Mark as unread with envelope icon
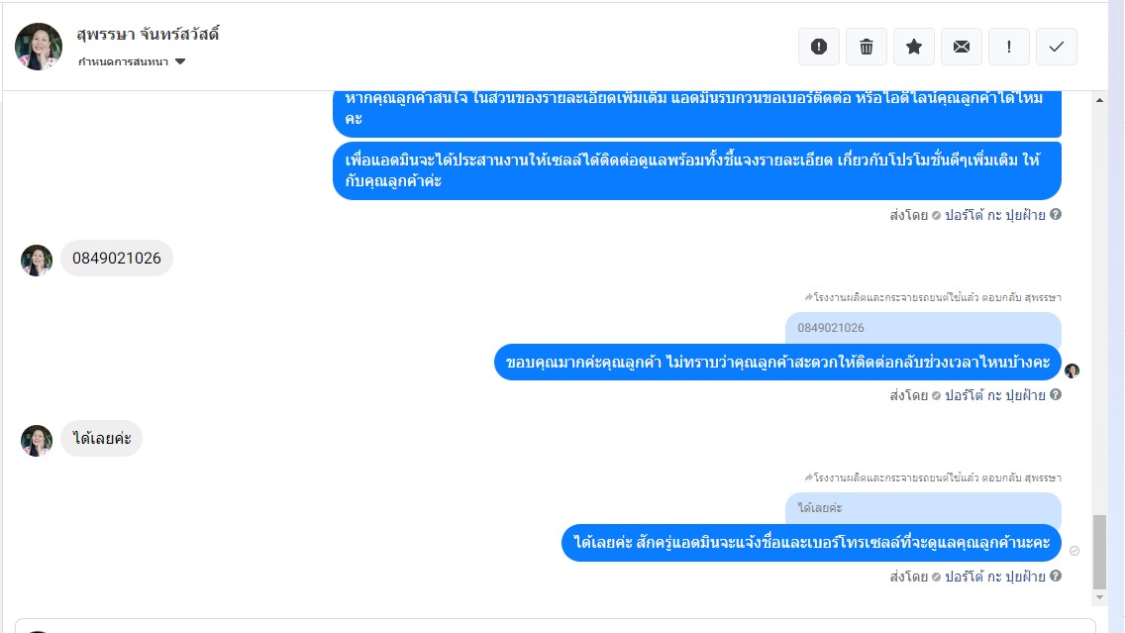1125x633 pixels. pos(962,47)
